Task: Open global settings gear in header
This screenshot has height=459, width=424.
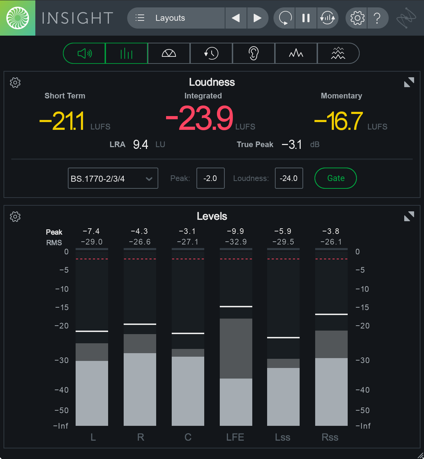Action: (x=357, y=18)
